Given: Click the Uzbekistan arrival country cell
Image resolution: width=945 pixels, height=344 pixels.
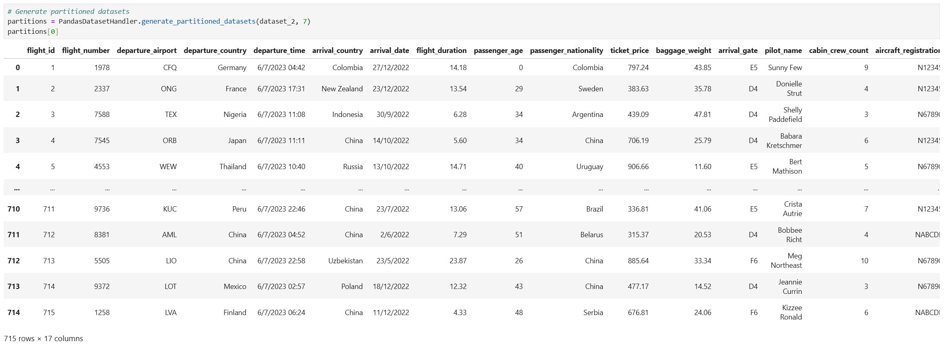Looking at the screenshot, I should click(345, 261).
